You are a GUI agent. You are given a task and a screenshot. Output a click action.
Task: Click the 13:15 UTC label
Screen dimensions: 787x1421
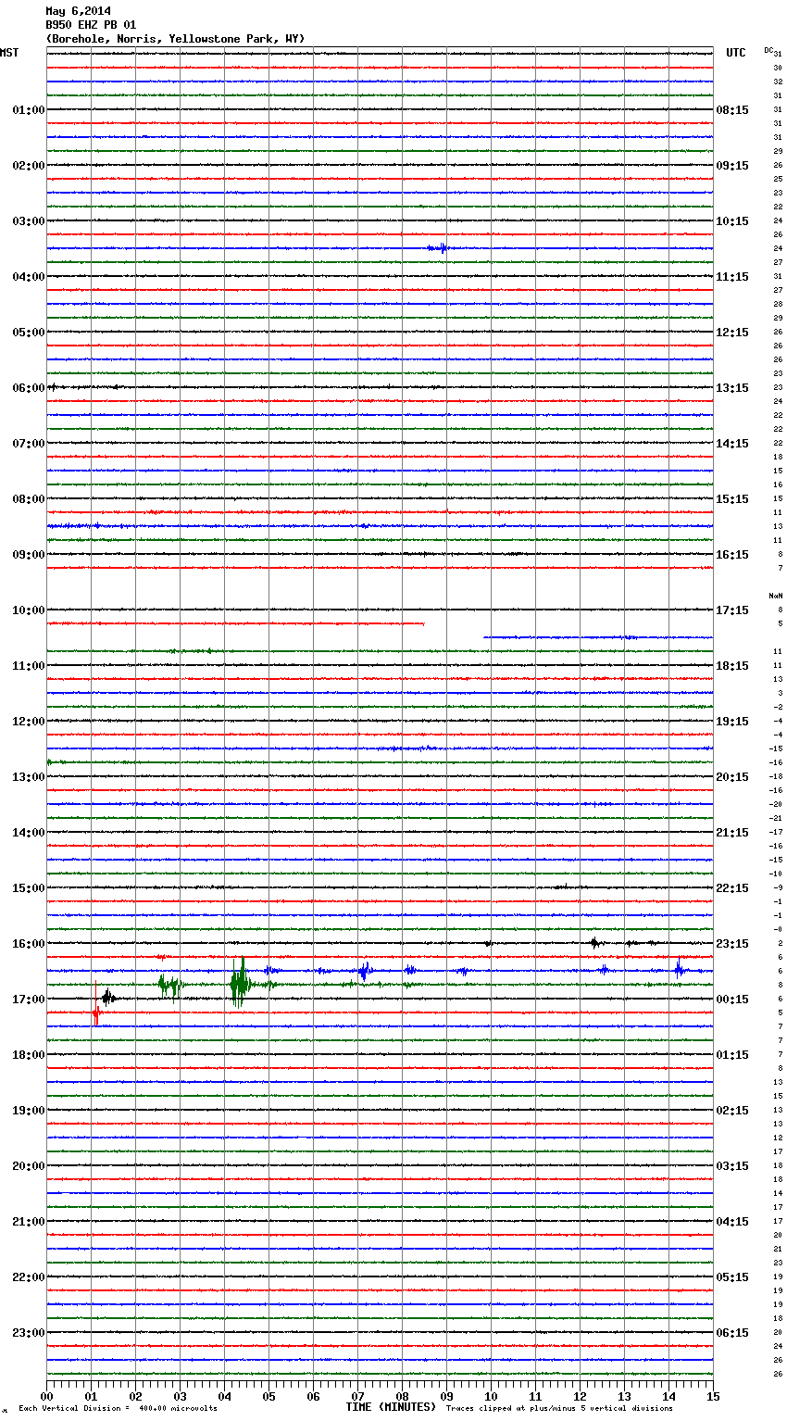tap(732, 388)
